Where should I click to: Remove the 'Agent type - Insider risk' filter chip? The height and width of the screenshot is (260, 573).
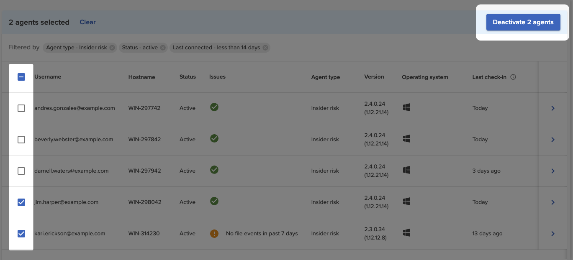[111, 47]
